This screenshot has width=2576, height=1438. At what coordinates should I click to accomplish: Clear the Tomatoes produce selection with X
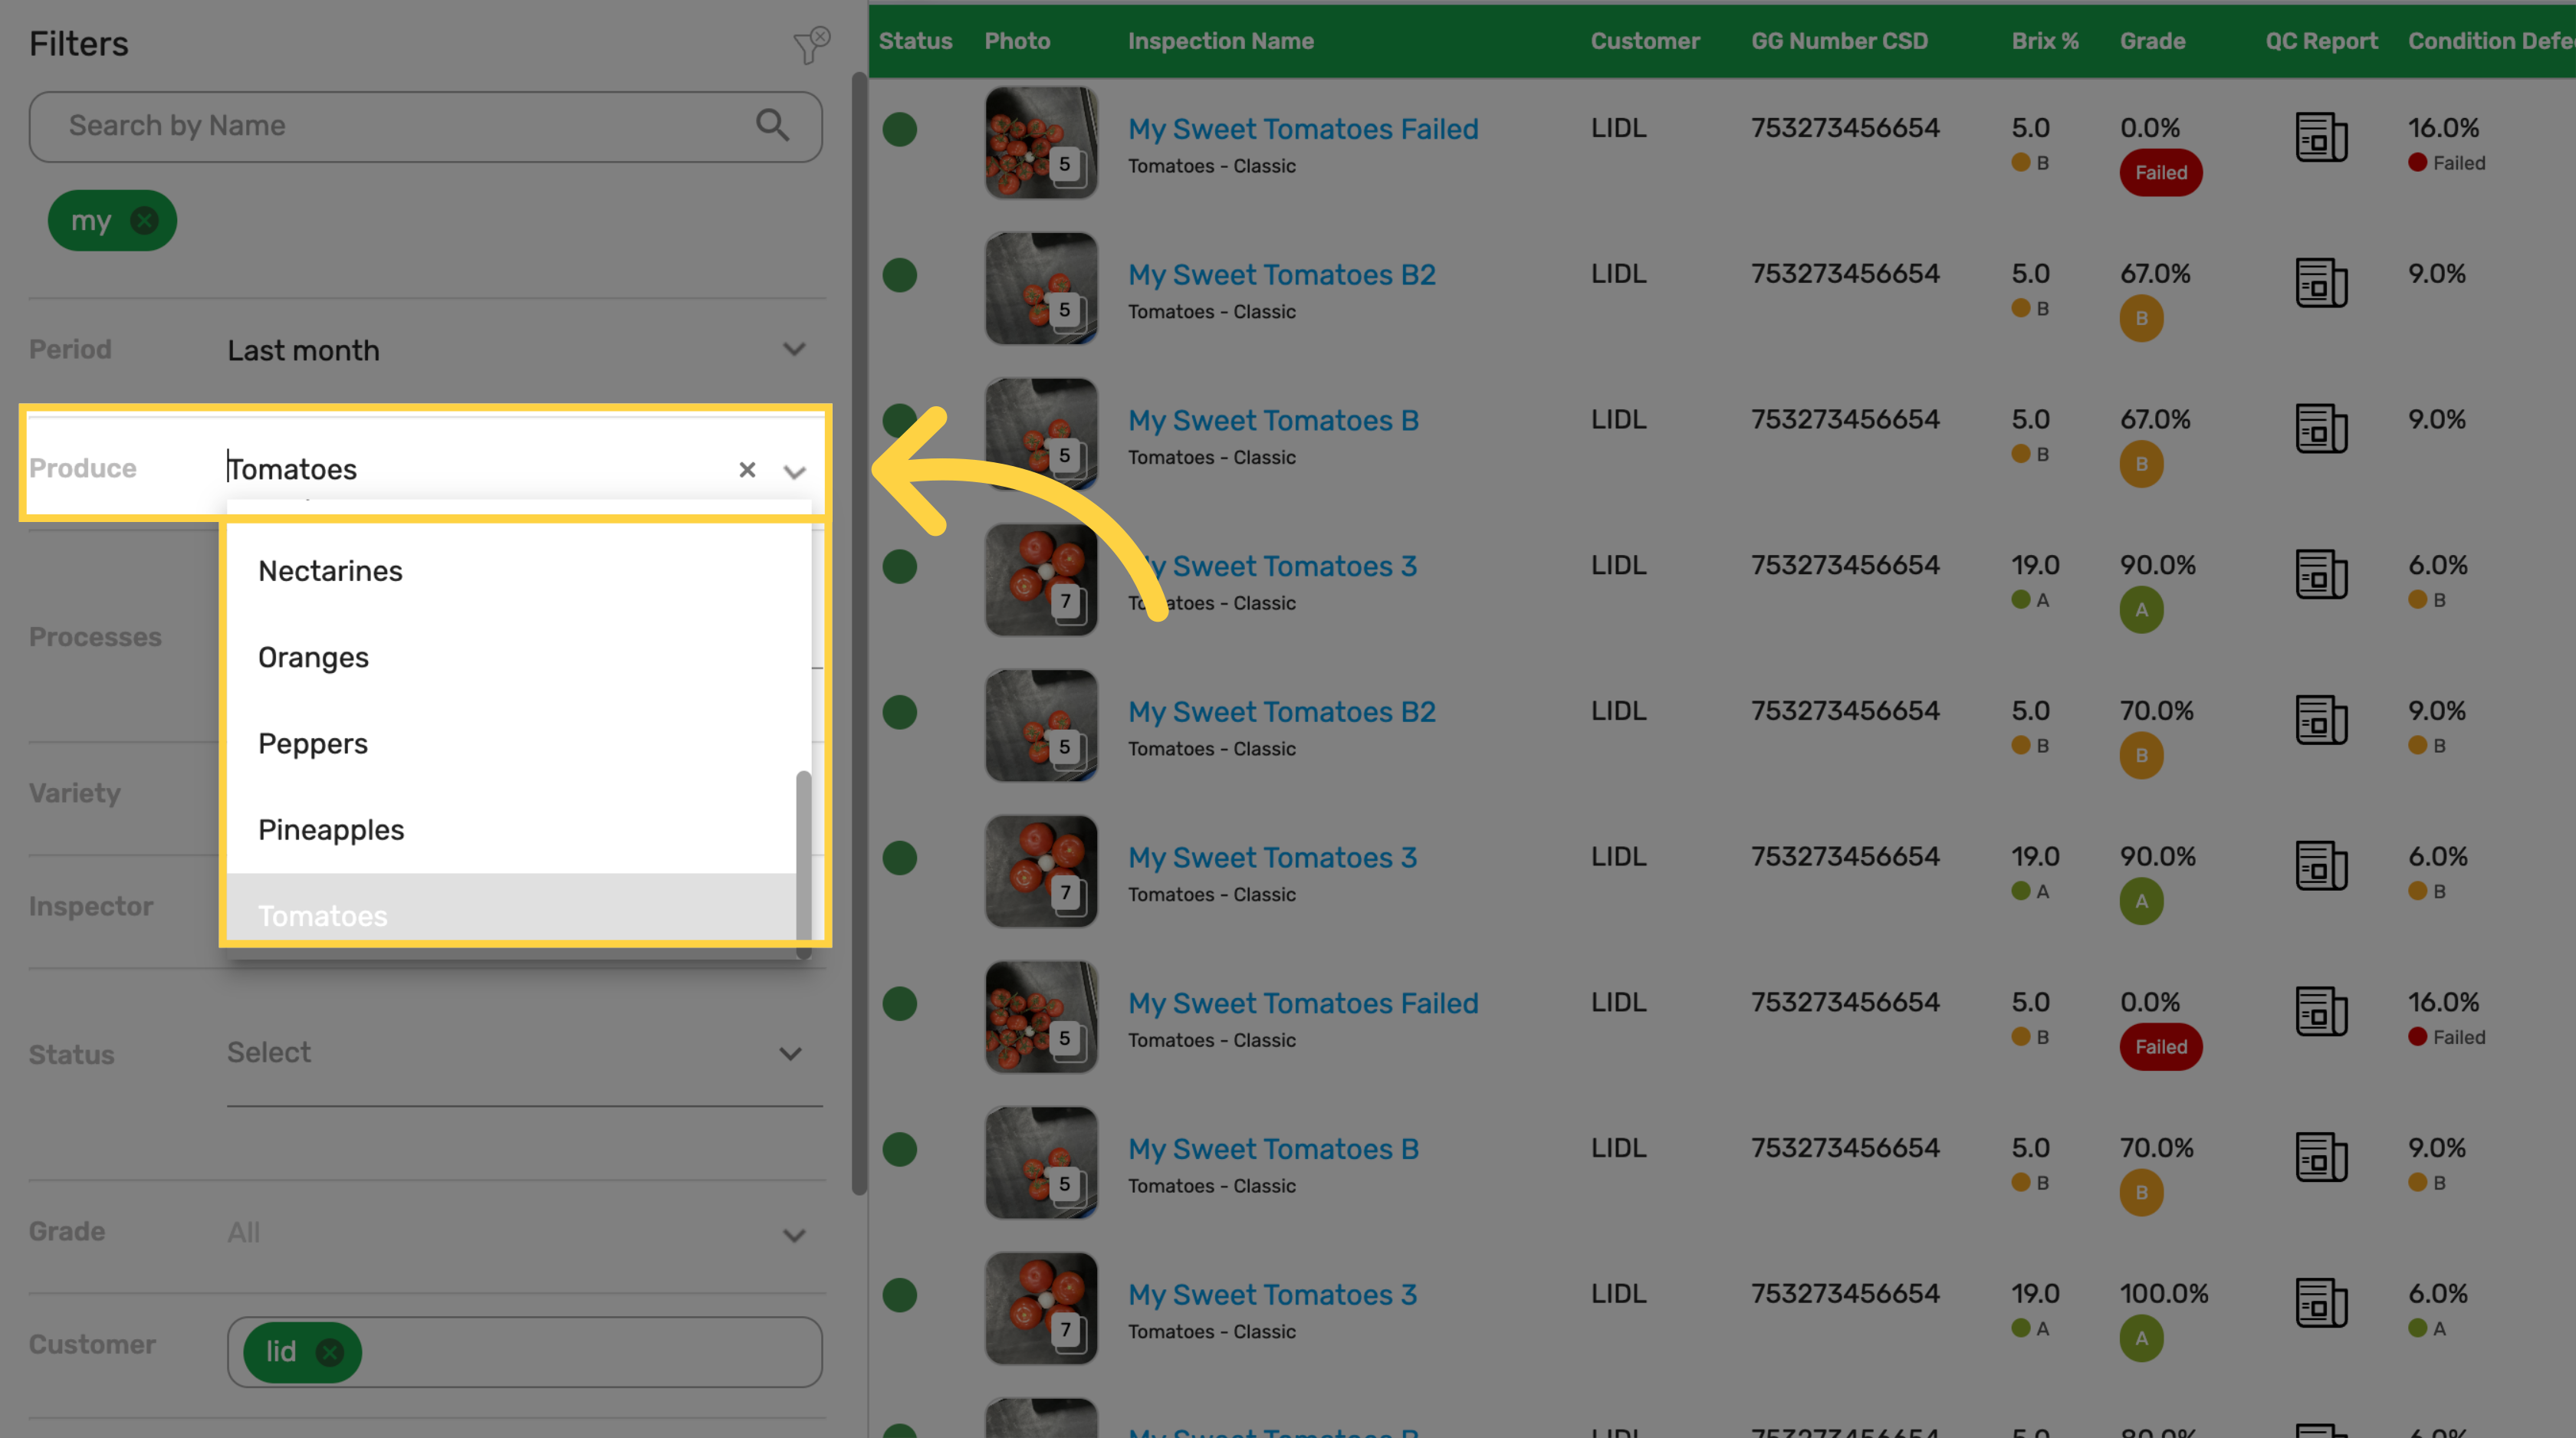(747, 470)
